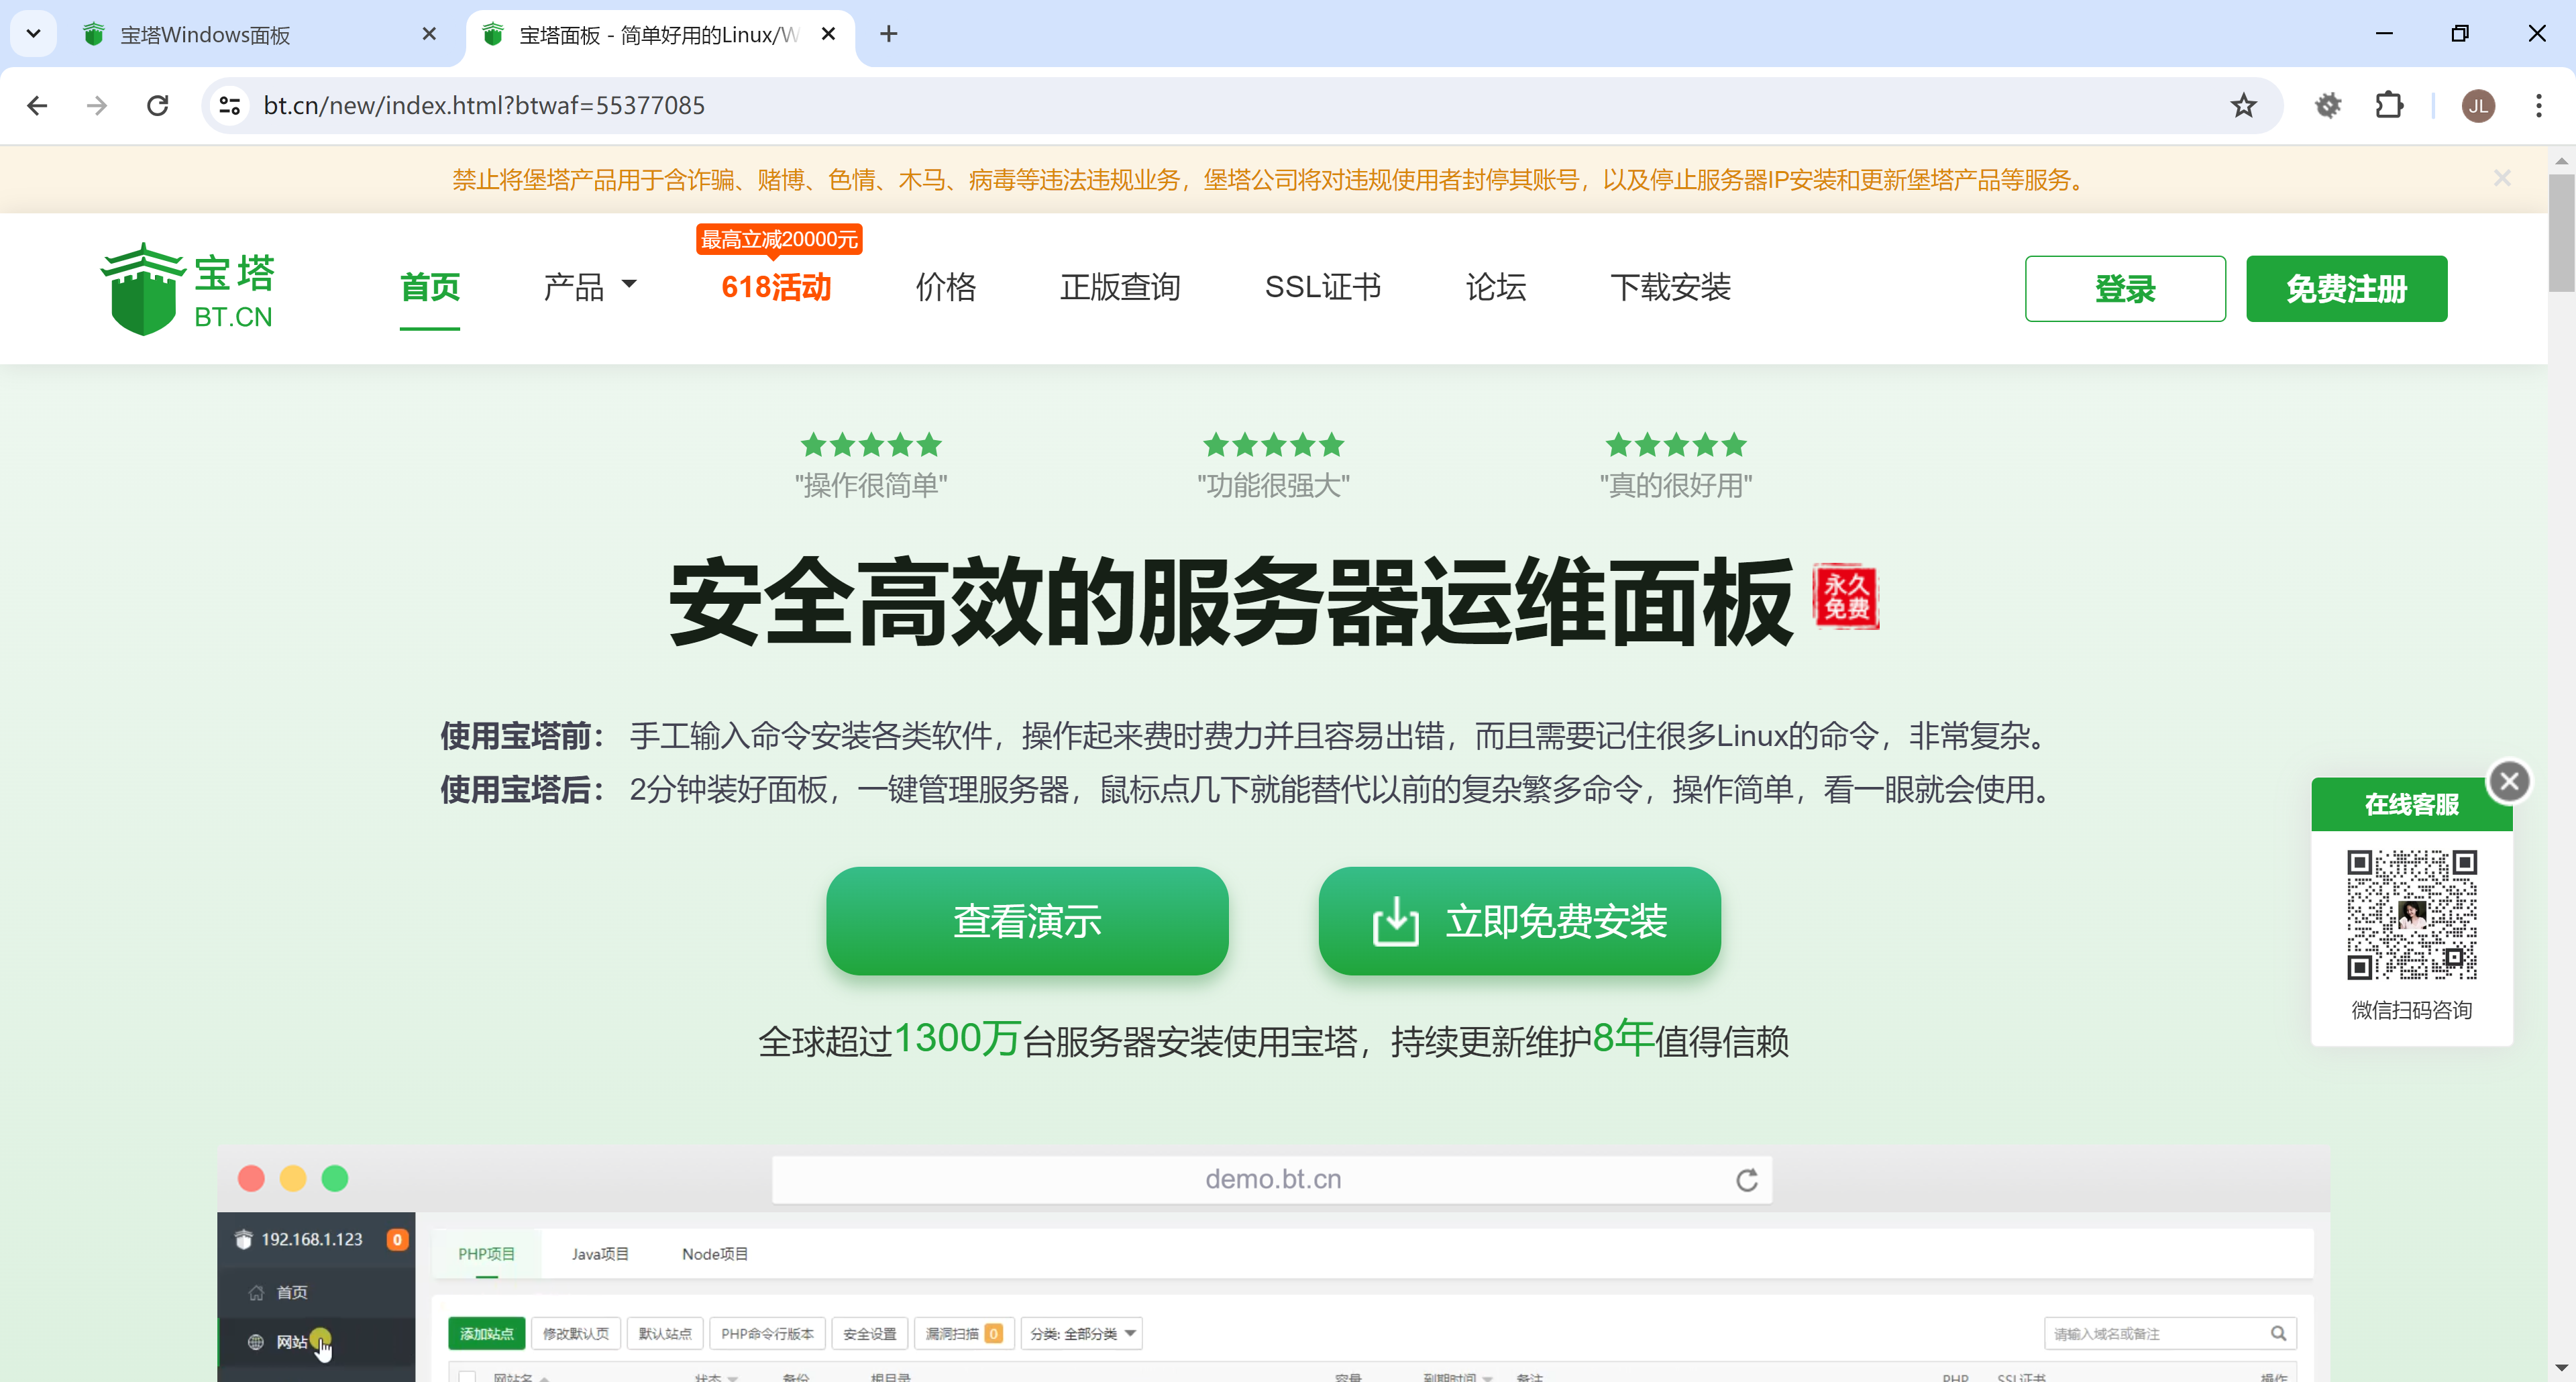This screenshot has height=1382, width=2576.
Task: Dismiss the orange warning banner
Action: [x=2501, y=178]
